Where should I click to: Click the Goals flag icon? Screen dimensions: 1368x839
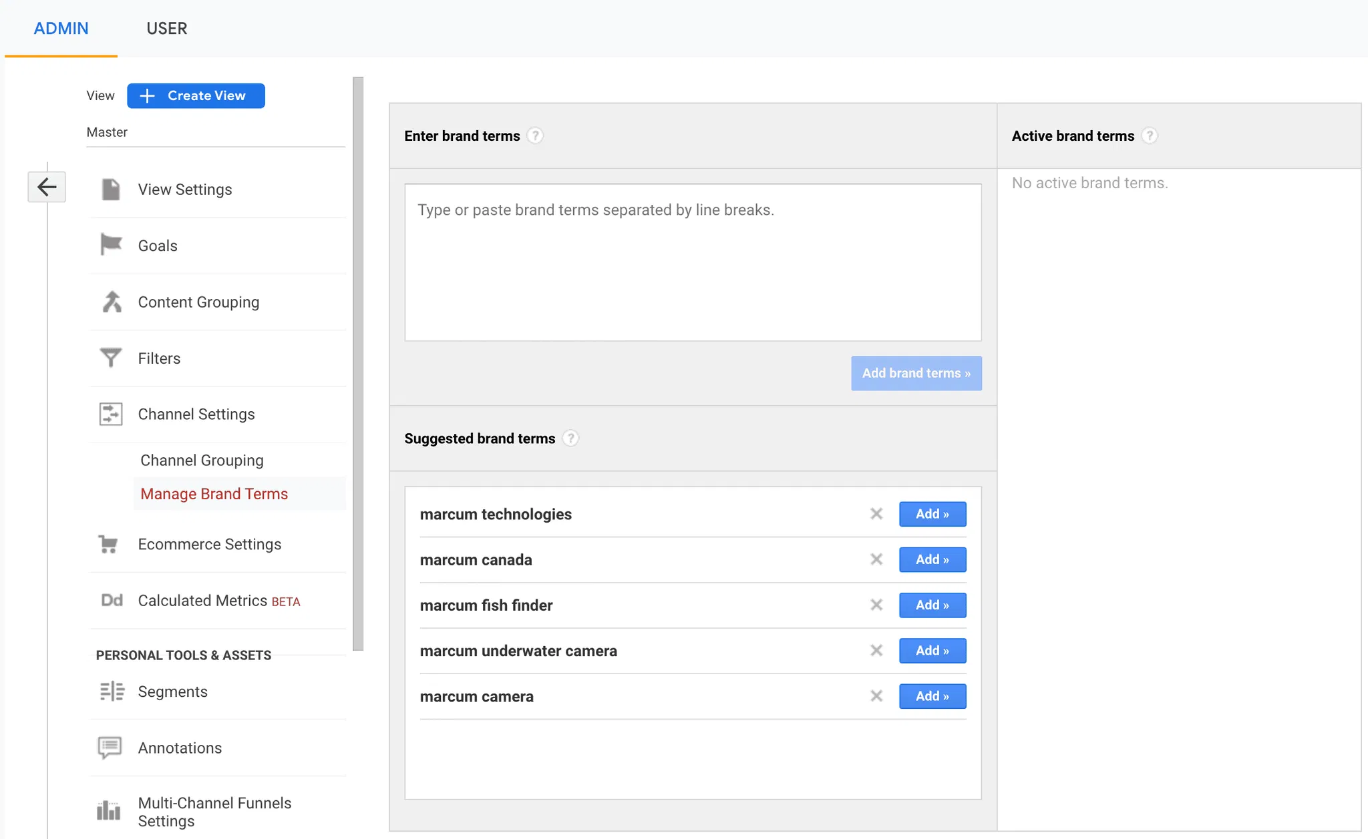(x=111, y=245)
